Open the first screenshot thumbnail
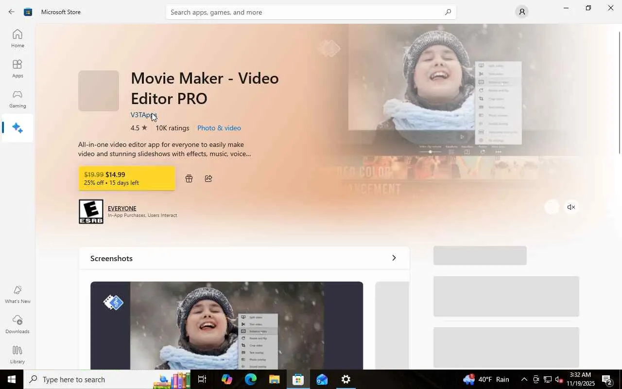The image size is (622, 389). pyautogui.click(x=227, y=325)
